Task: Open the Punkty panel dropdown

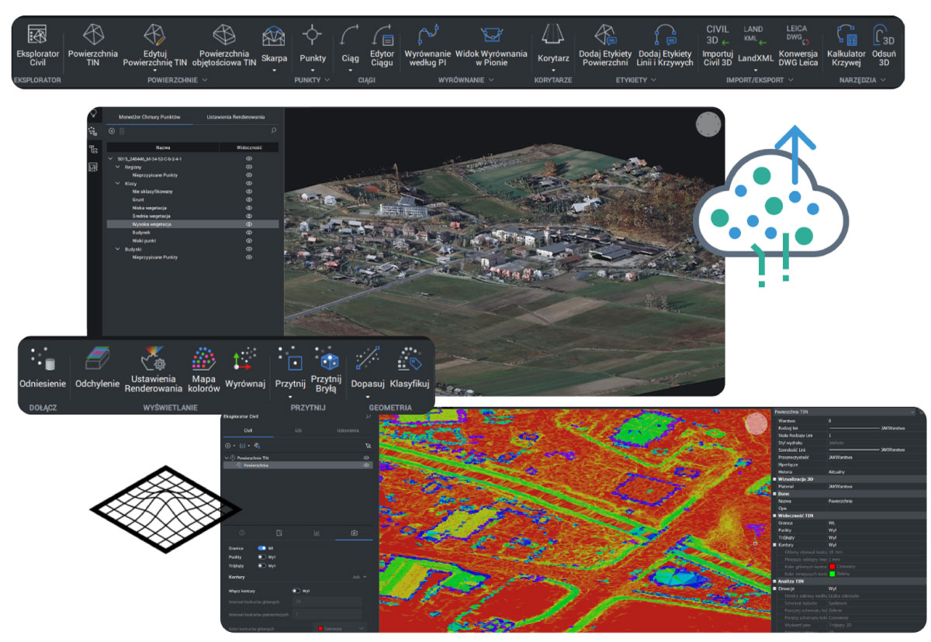Action: point(327,80)
